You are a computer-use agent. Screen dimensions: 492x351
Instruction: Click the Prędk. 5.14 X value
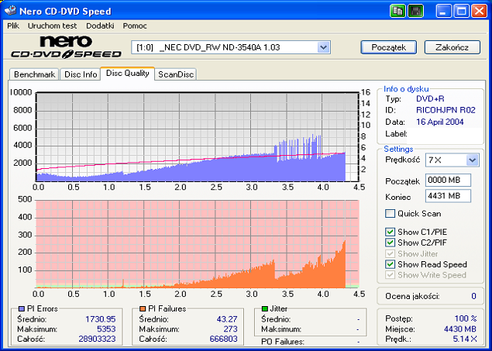click(465, 339)
